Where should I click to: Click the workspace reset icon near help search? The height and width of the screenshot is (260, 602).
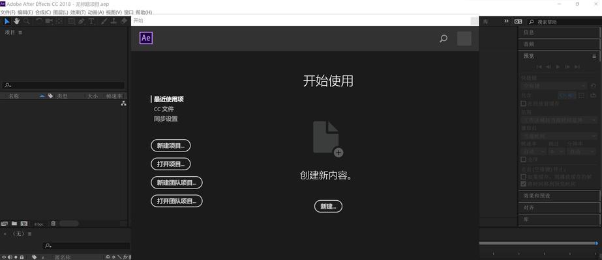click(x=519, y=21)
